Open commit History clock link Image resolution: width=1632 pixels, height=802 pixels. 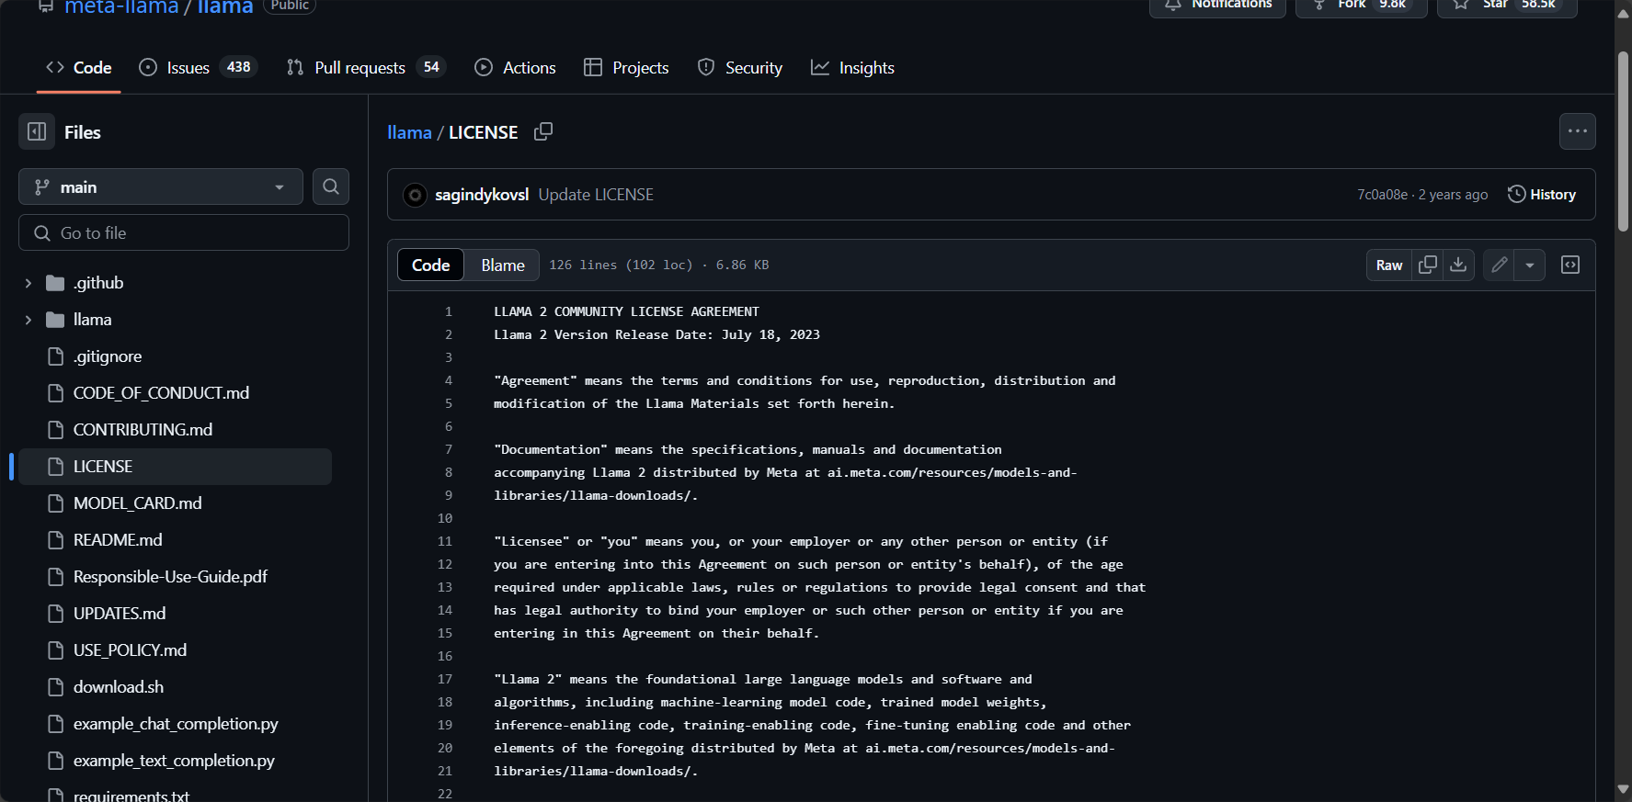(x=1542, y=195)
